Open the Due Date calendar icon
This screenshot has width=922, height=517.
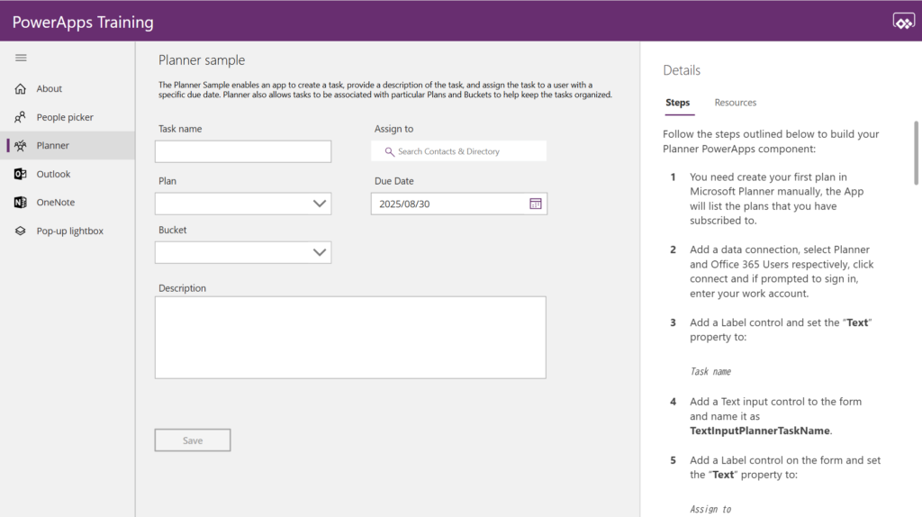pyautogui.click(x=535, y=204)
